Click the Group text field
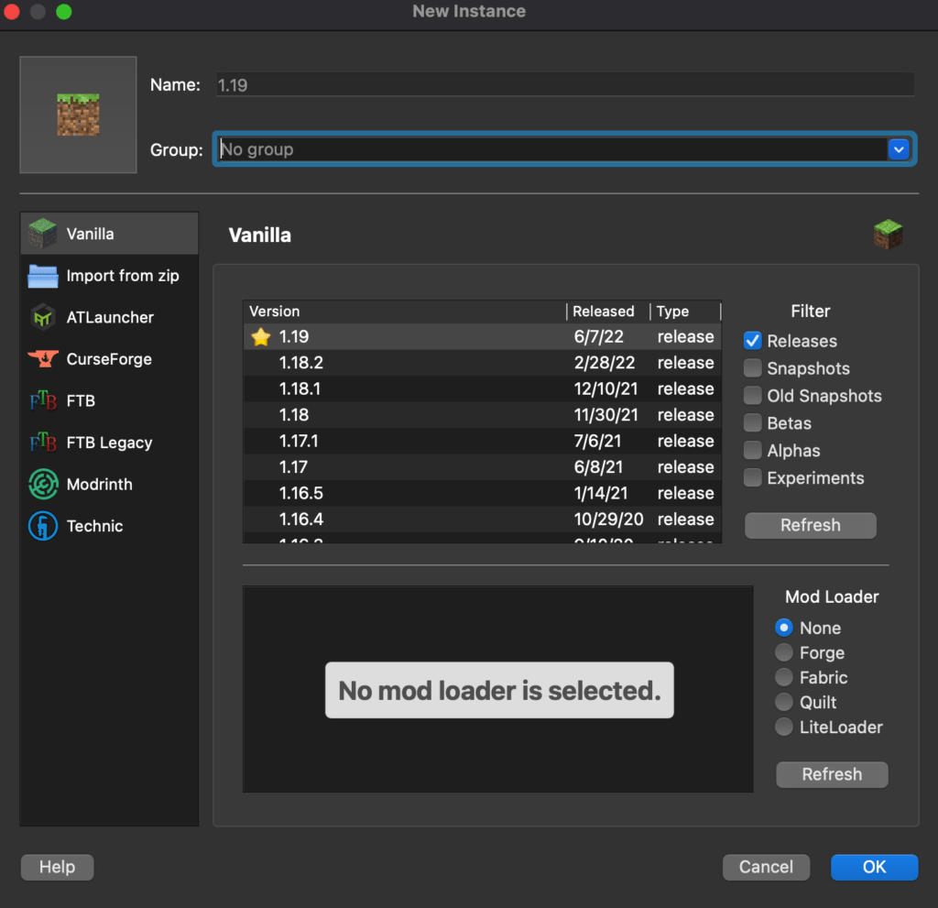 (551, 149)
